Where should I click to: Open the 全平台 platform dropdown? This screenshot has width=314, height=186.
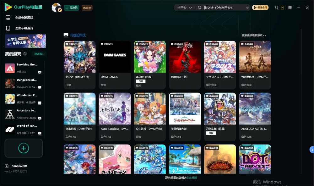click(x=184, y=8)
